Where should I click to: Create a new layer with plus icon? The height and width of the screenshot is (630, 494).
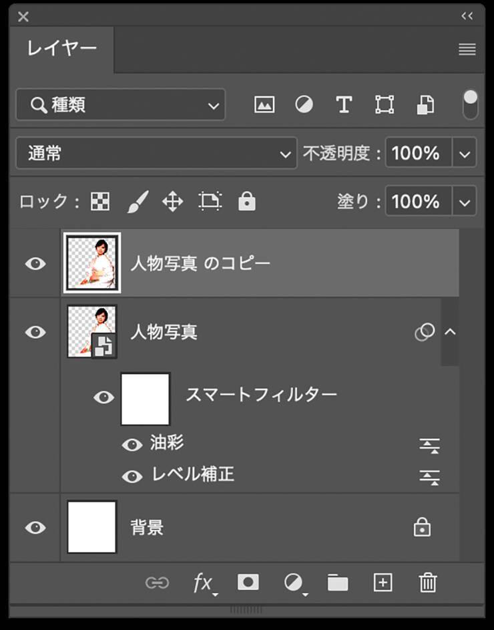pos(383,583)
